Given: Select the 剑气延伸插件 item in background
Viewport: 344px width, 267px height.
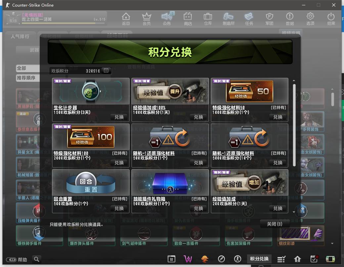Looking at the screenshot, I should (144, 236).
